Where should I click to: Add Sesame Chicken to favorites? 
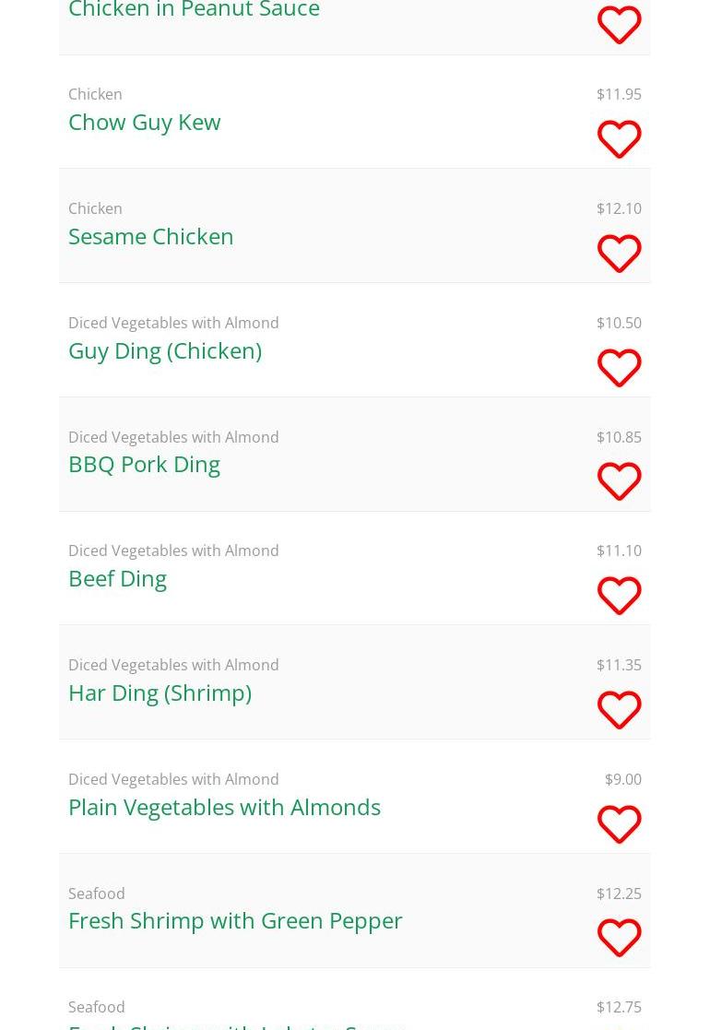[619, 254]
